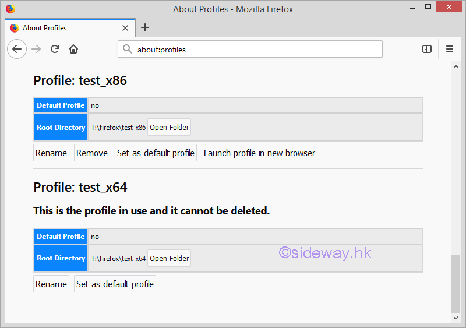Close the About Profiles tab
Image resolution: width=466 pixels, height=328 pixels.
pos(125,28)
